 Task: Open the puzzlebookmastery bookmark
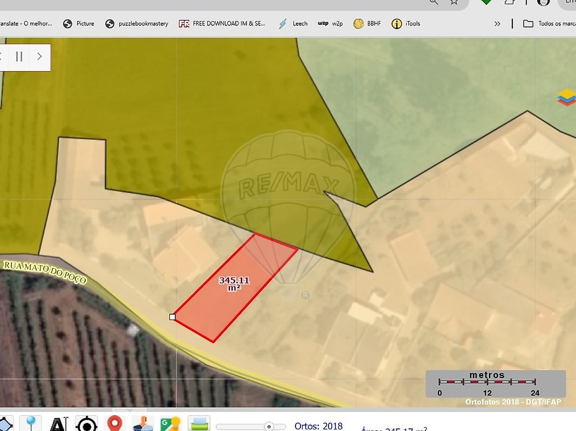tap(136, 24)
